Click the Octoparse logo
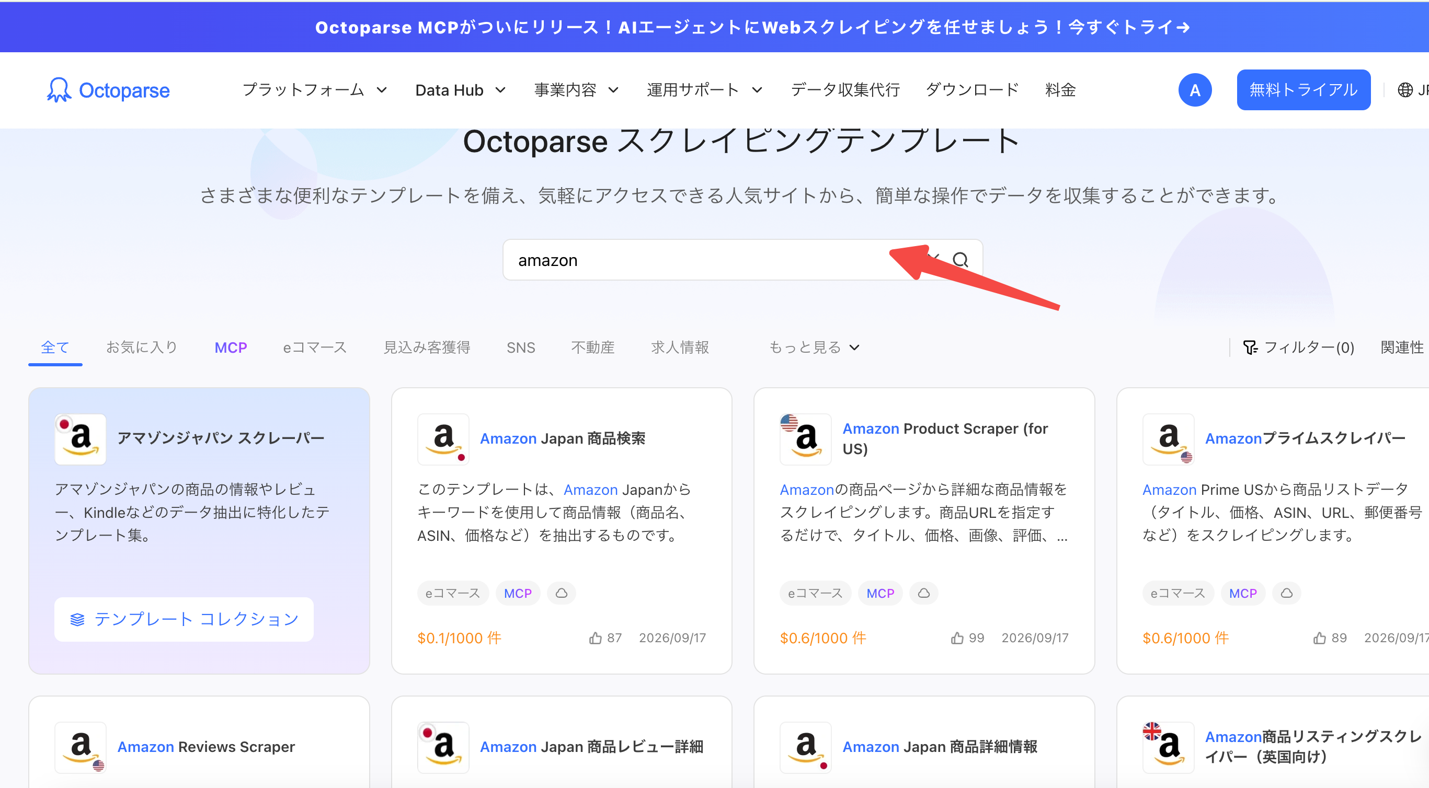Viewport: 1429px width, 788px height. pos(108,90)
